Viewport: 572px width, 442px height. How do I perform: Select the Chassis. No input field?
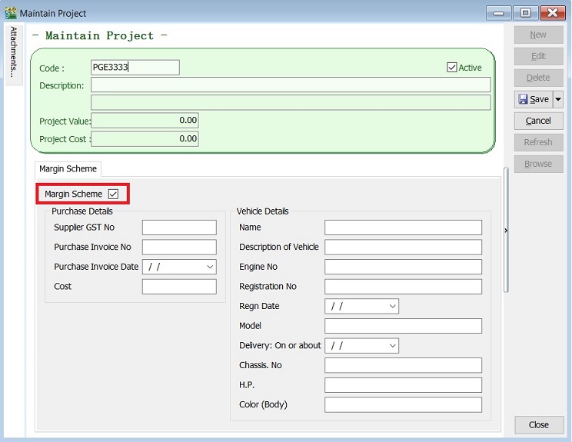pyautogui.click(x=403, y=365)
